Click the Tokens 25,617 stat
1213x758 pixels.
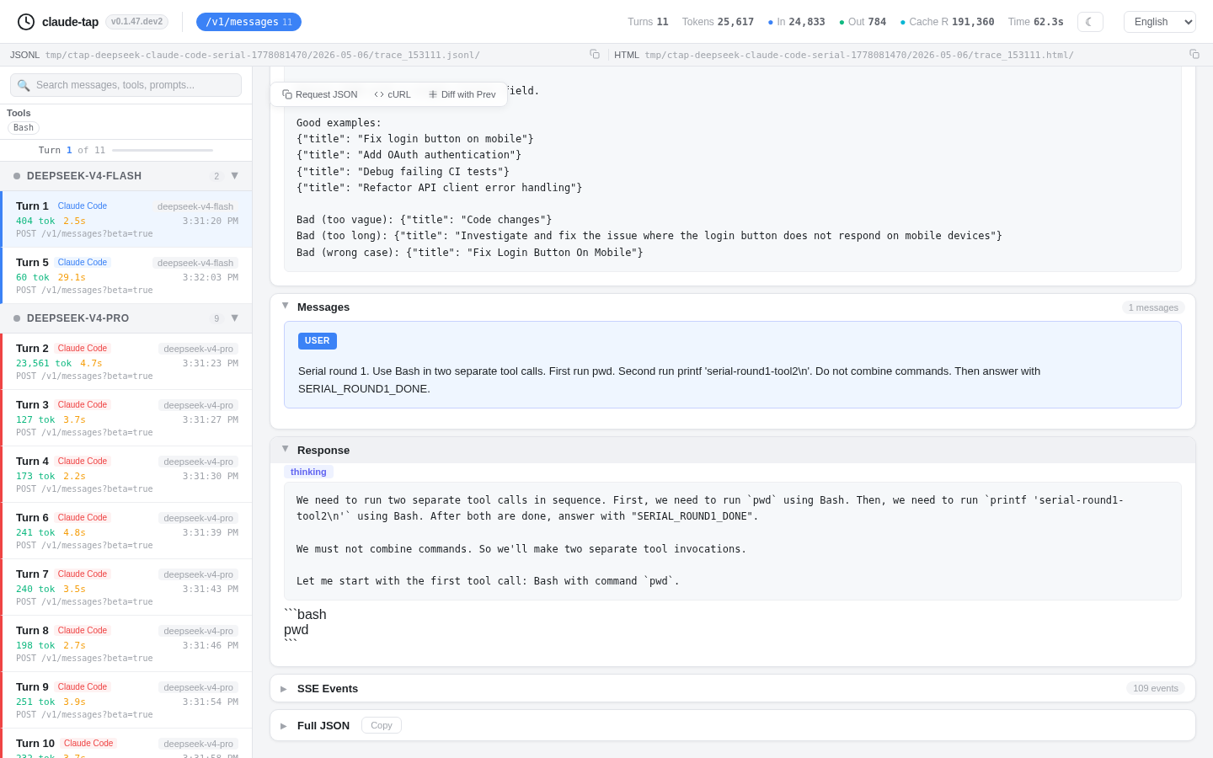click(x=718, y=22)
